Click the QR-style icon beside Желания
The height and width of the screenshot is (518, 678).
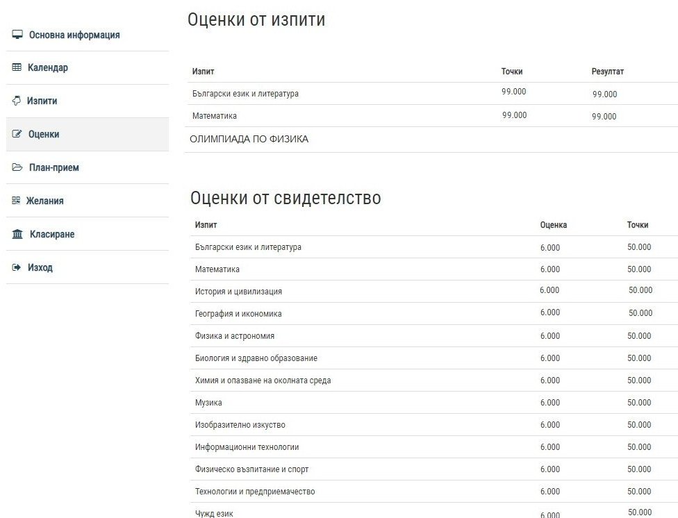[x=16, y=201]
